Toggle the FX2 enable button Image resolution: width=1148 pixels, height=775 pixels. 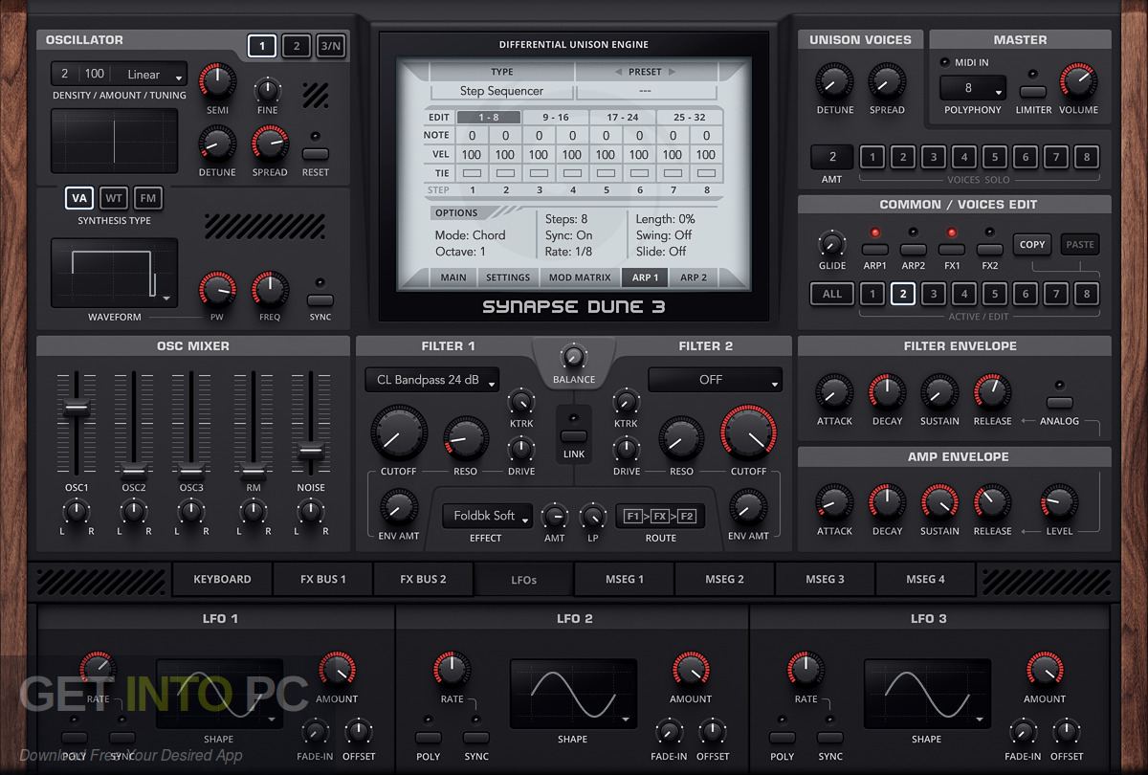pos(989,250)
